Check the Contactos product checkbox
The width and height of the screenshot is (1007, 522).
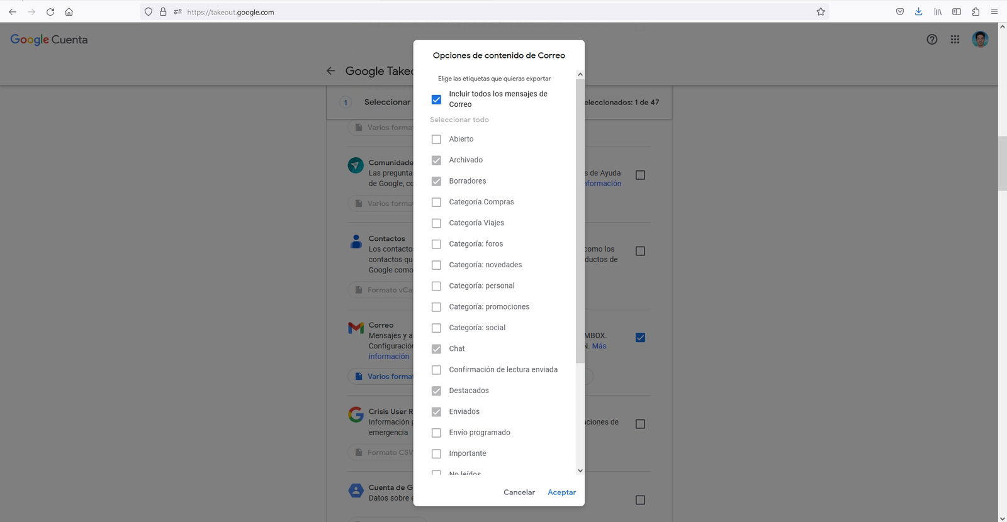pyautogui.click(x=640, y=251)
